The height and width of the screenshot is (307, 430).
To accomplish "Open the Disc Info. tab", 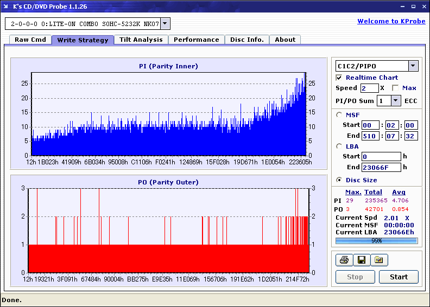I will tap(246, 40).
